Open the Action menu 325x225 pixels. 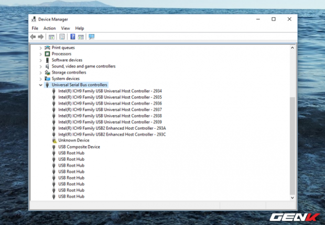click(x=49, y=28)
